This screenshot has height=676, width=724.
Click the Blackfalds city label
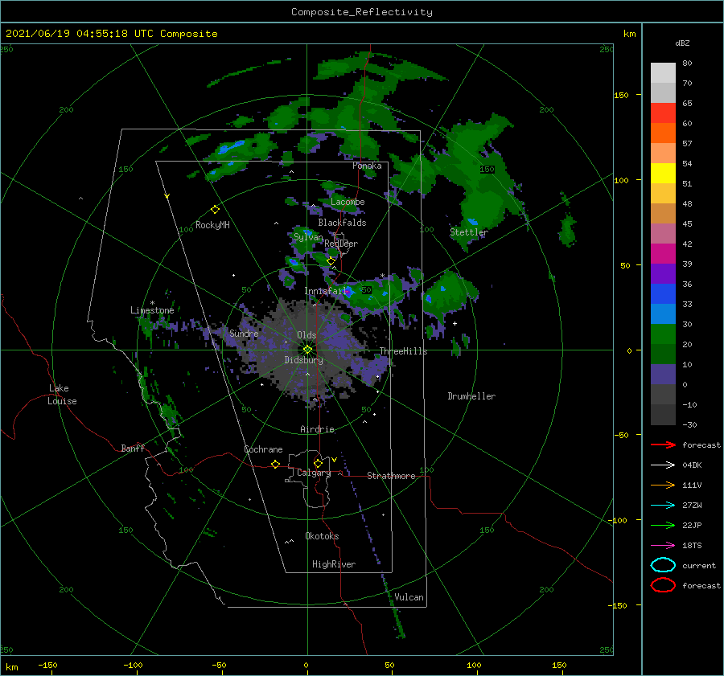coord(342,223)
